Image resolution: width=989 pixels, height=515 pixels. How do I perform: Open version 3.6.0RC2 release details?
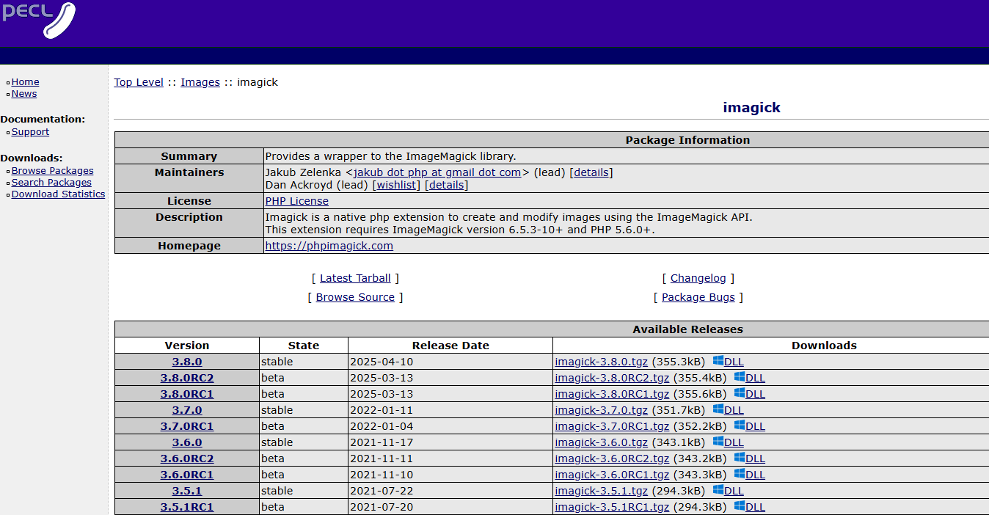[x=187, y=459]
